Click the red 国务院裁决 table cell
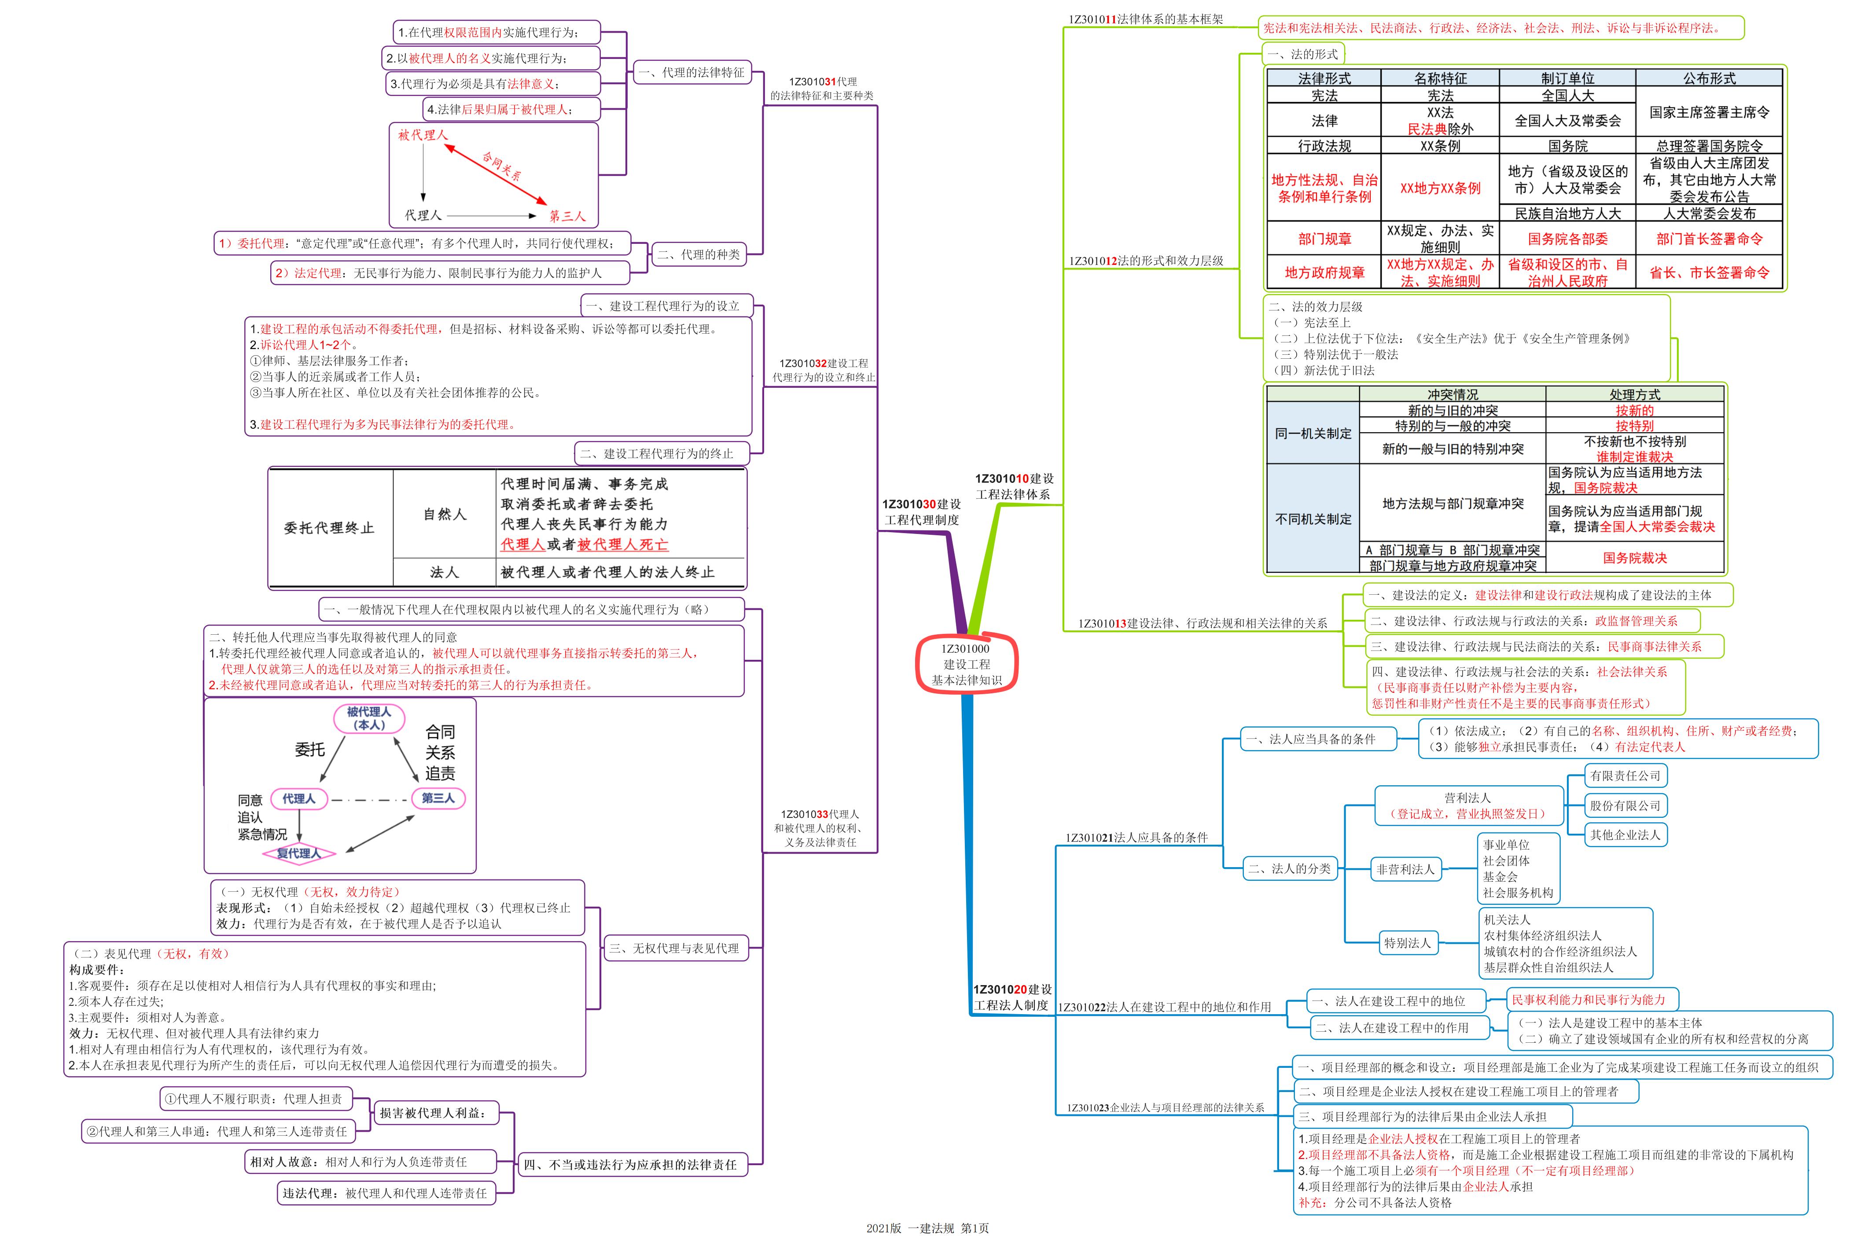 pos(1635,557)
